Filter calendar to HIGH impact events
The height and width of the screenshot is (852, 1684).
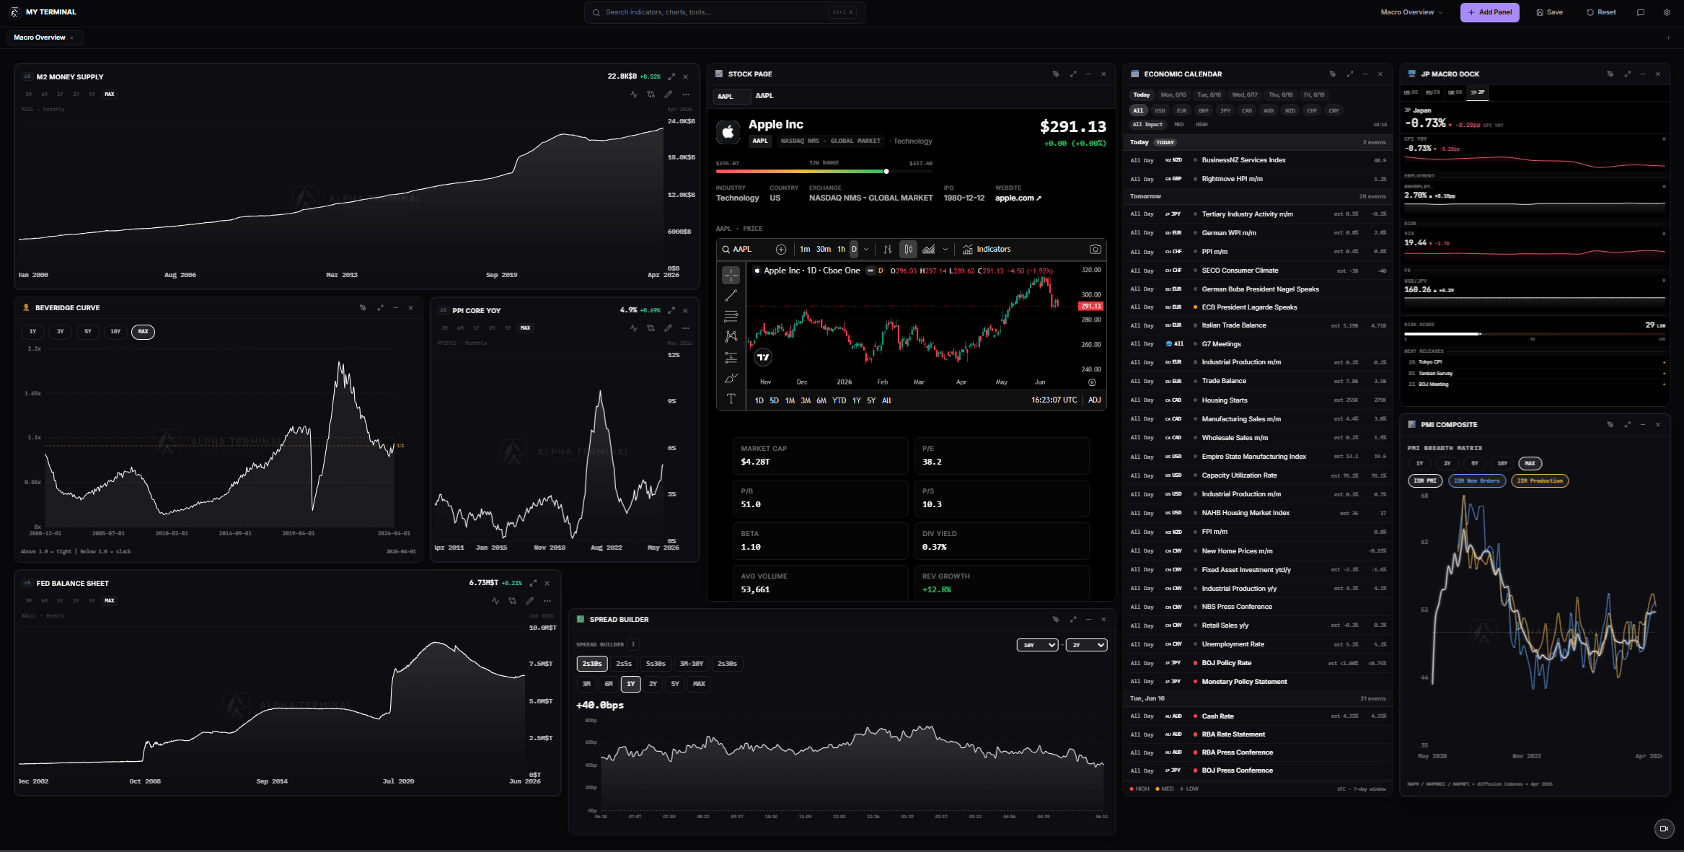[x=1201, y=124]
